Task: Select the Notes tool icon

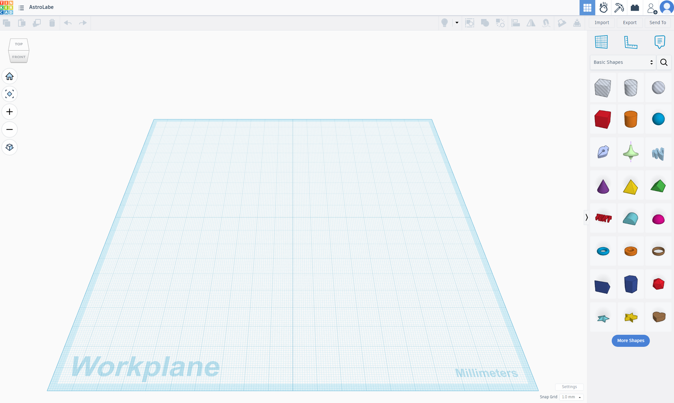Action: [660, 42]
